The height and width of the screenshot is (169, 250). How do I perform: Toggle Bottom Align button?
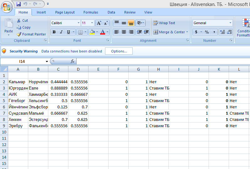click(131, 23)
